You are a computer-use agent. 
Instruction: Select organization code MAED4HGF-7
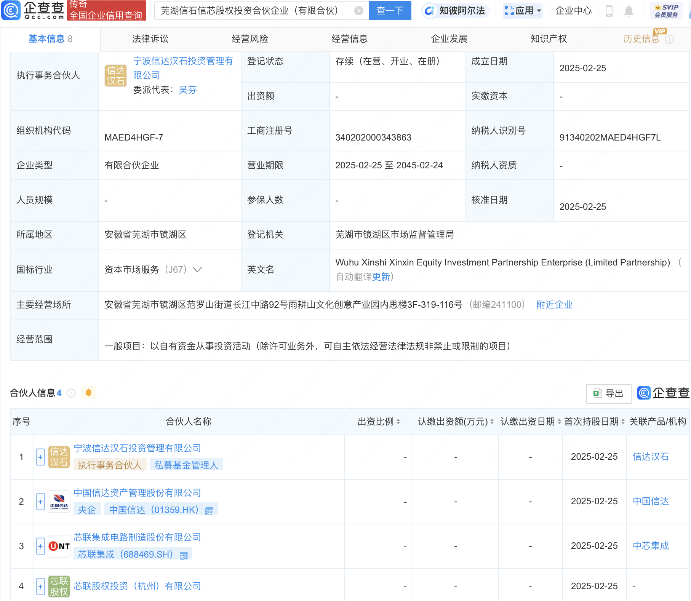(134, 137)
